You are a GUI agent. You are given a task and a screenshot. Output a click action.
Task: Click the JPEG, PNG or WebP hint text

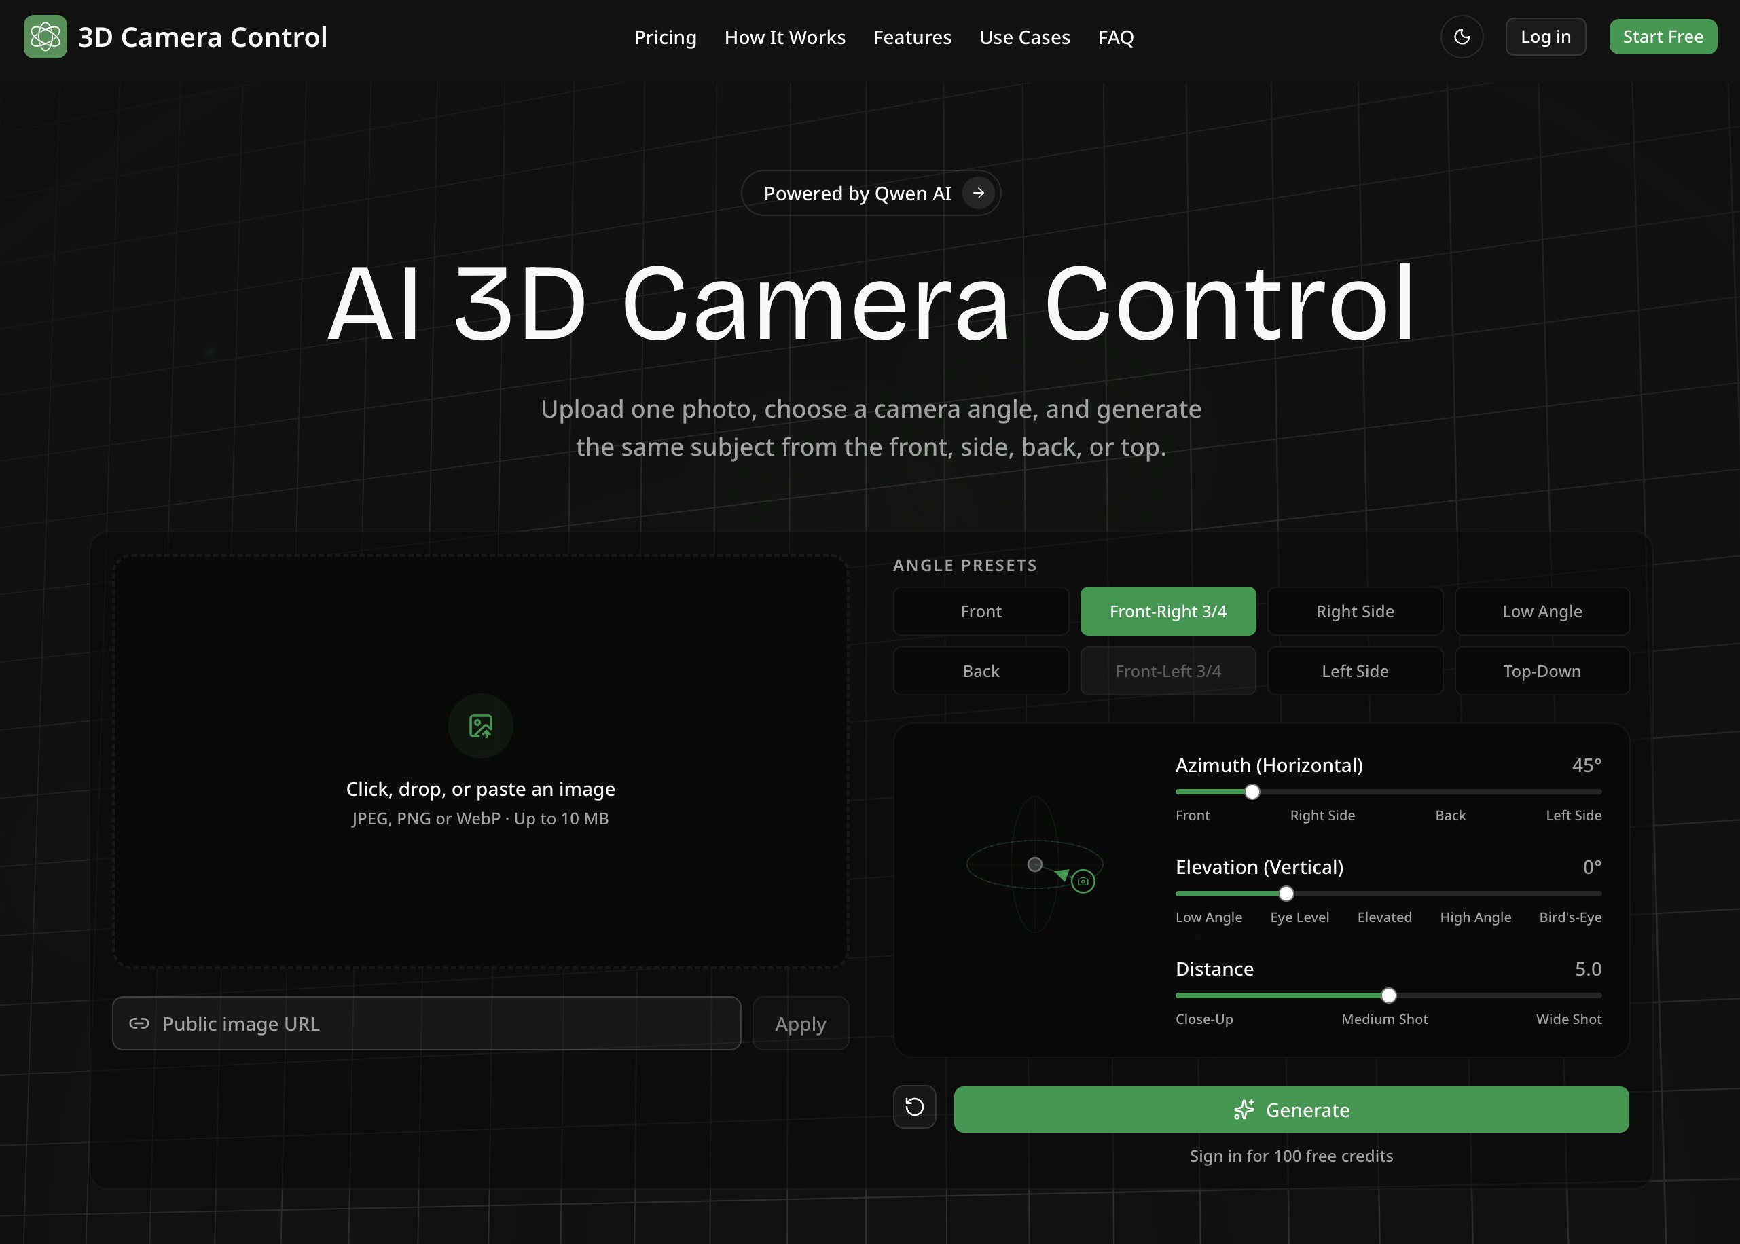[480, 819]
